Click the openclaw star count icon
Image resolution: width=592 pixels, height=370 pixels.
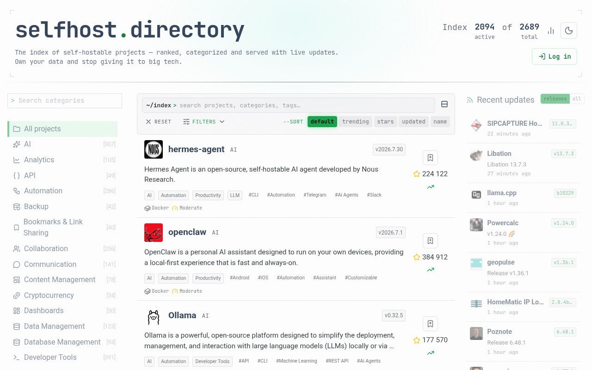point(417,257)
